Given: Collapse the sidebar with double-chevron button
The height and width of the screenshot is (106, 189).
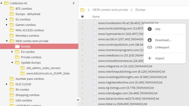Looking at the screenshot, I should [x=78, y=100].
